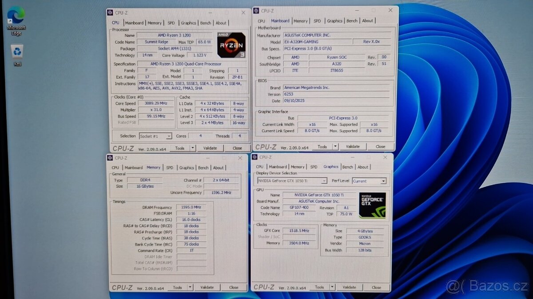This screenshot has width=533, height=299.
Task: Click the Core Speed value field
Action: click(152, 103)
